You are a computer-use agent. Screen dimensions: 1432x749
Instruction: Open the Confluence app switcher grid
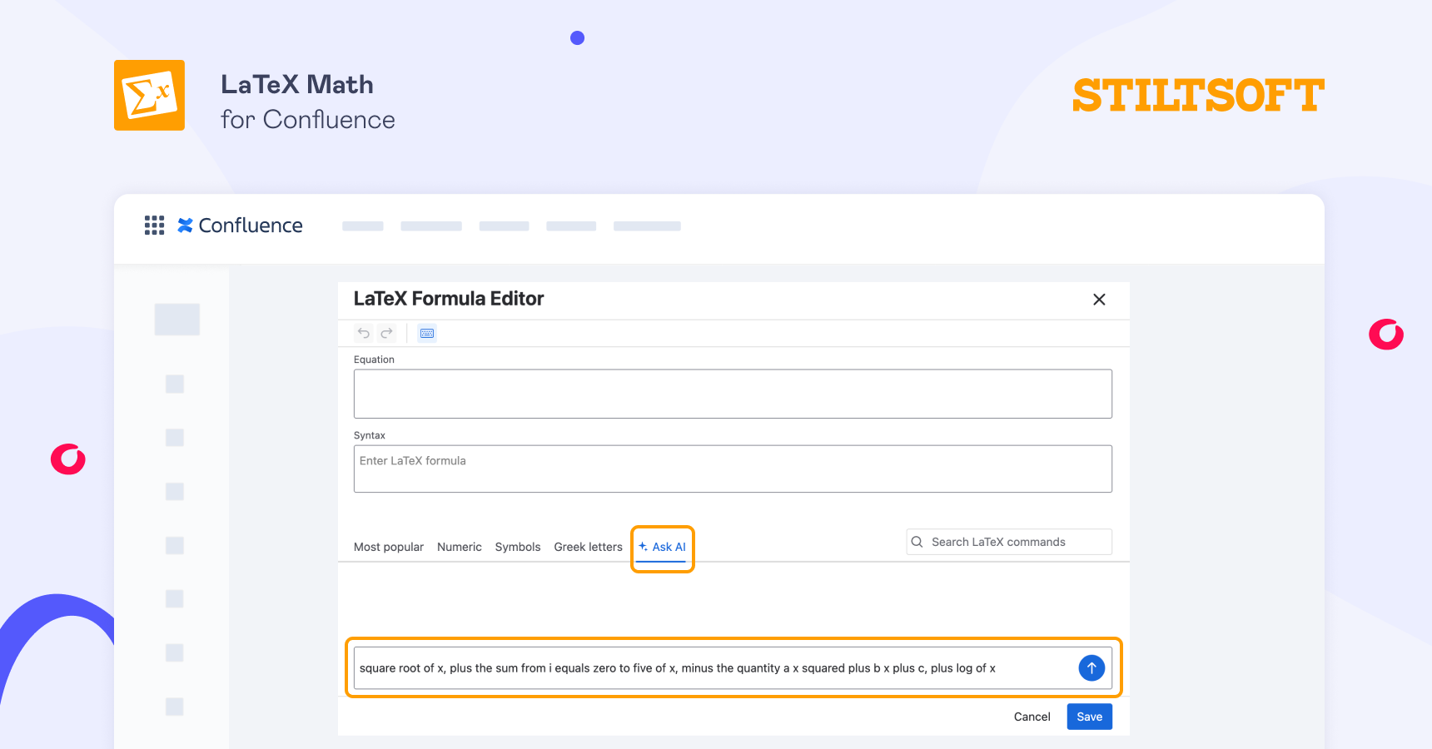pyautogui.click(x=154, y=226)
